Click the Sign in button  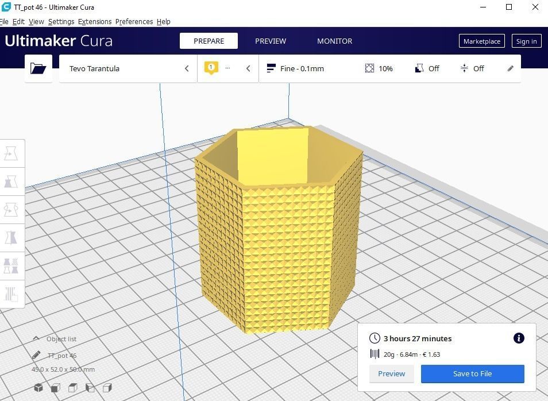click(526, 41)
